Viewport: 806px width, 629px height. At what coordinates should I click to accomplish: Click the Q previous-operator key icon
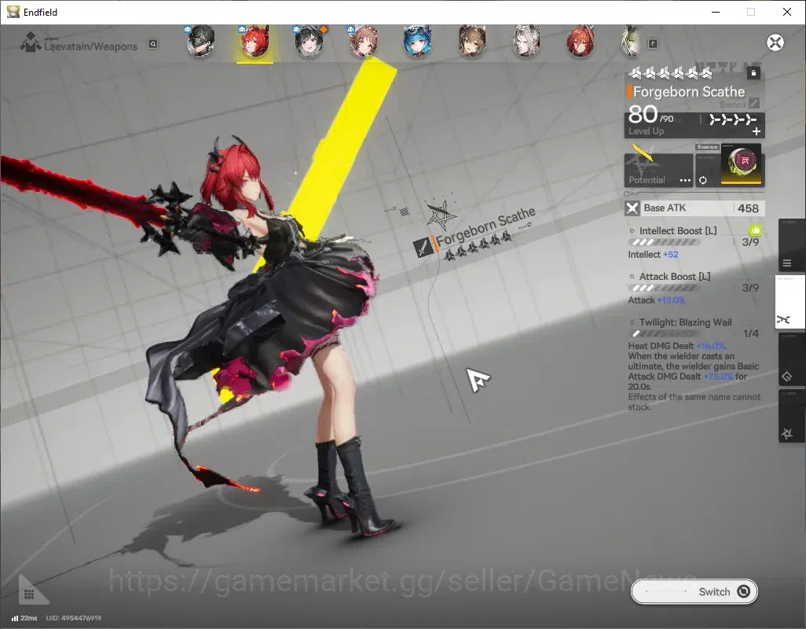[x=153, y=44]
